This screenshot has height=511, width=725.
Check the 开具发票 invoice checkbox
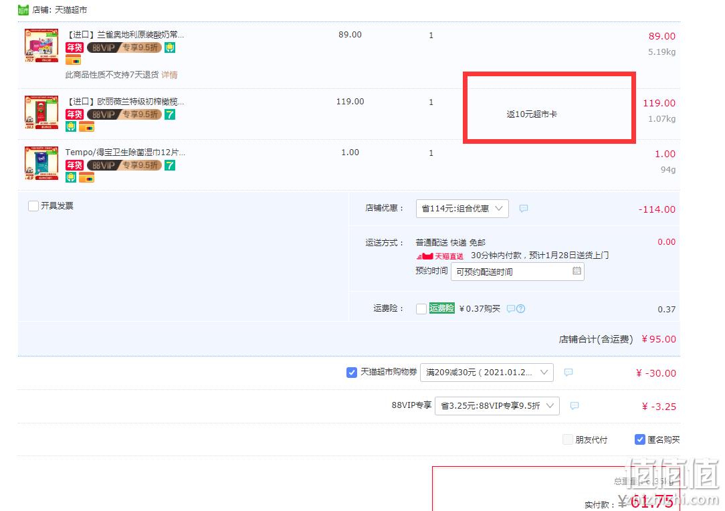(33, 206)
